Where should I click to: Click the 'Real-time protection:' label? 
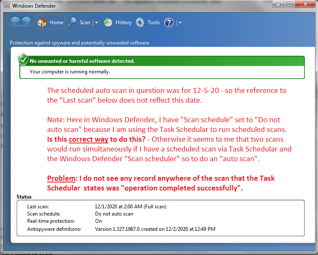(51, 221)
